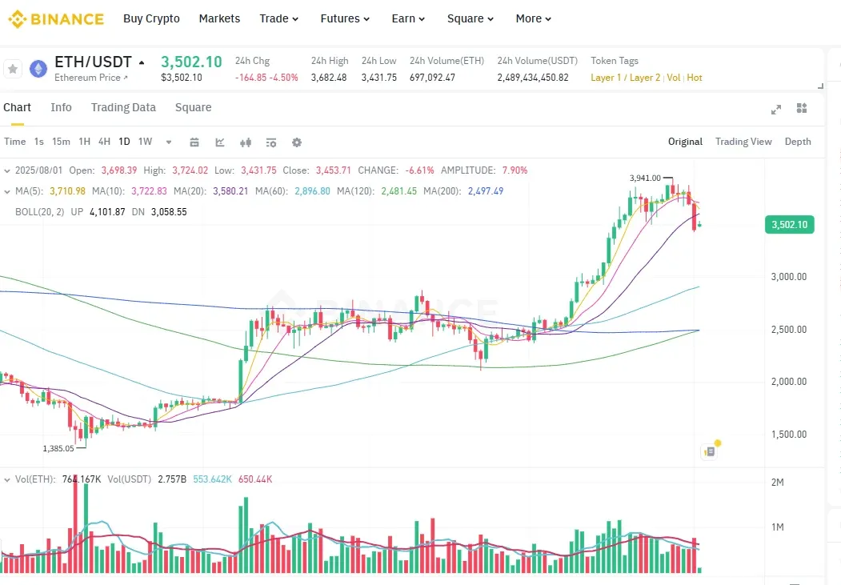841x585 pixels.
Task: Collapse the Vol(ETH) indicator legend
Action: click(7, 479)
